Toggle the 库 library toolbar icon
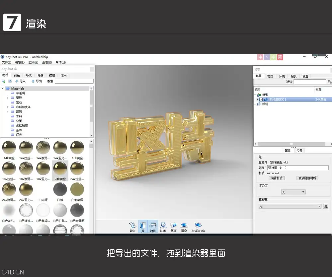 pos(143,227)
